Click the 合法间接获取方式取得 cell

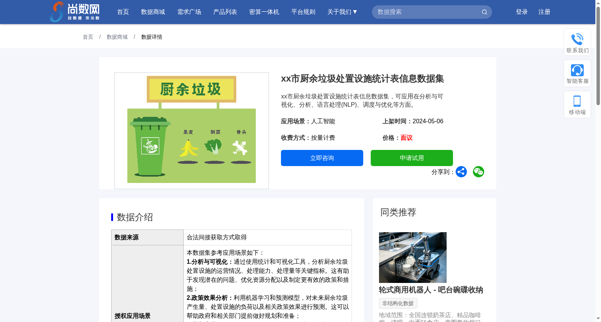tap(267, 237)
